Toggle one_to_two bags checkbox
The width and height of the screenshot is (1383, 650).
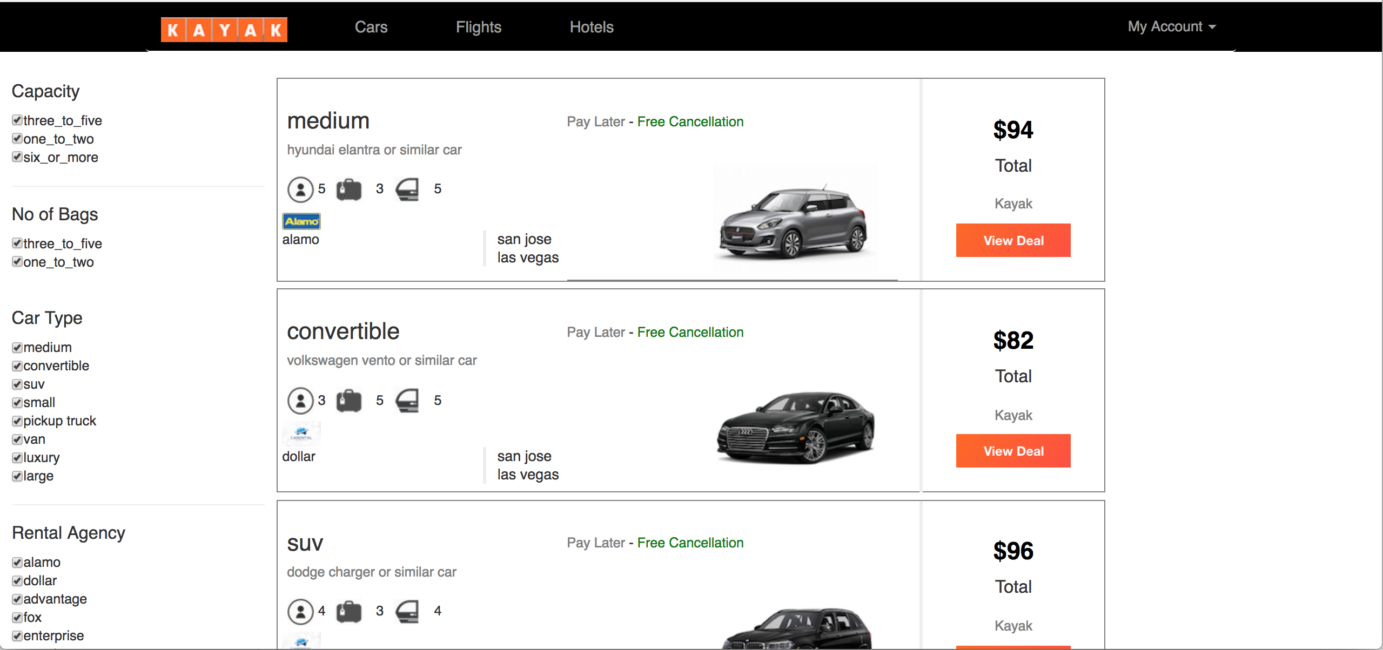click(17, 262)
